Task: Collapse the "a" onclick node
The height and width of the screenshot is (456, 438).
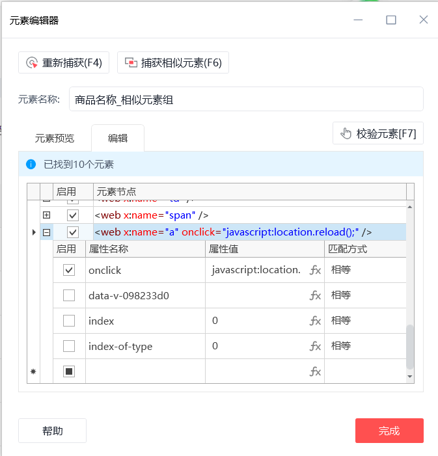Action: (47, 232)
